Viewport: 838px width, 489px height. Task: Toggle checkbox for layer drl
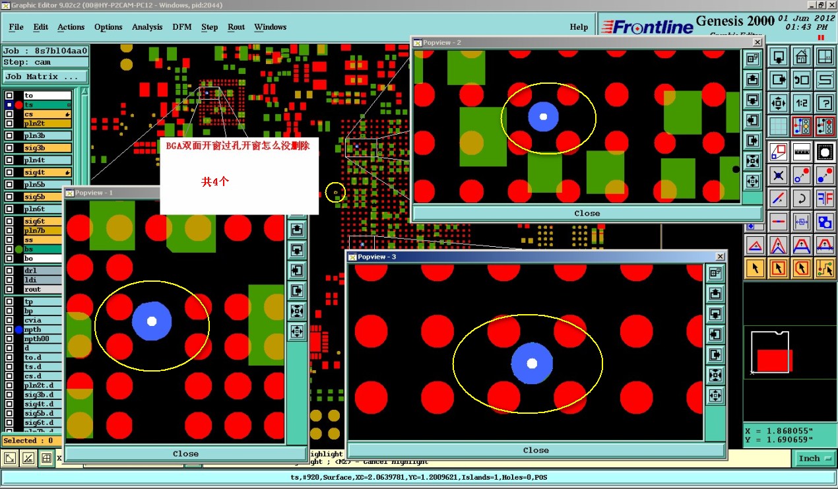pos(9,271)
